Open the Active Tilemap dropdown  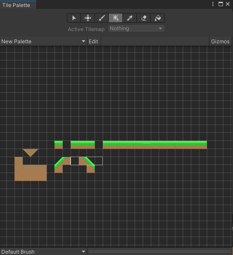(x=136, y=28)
